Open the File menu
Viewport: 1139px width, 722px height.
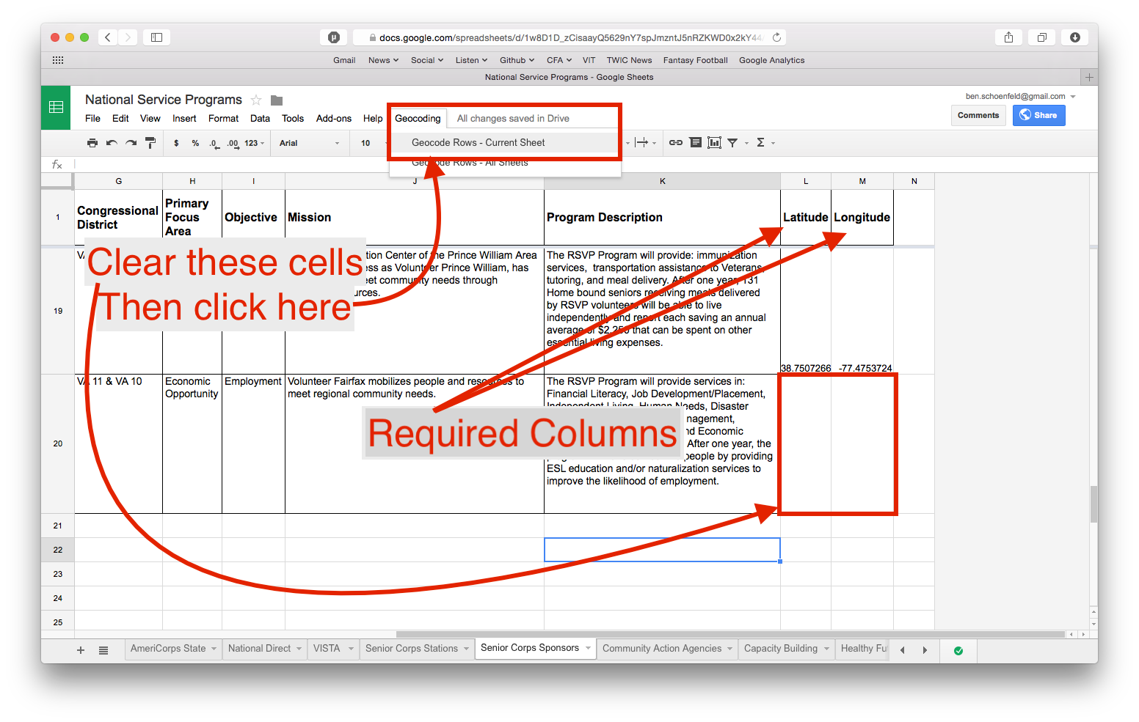click(92, 118)
